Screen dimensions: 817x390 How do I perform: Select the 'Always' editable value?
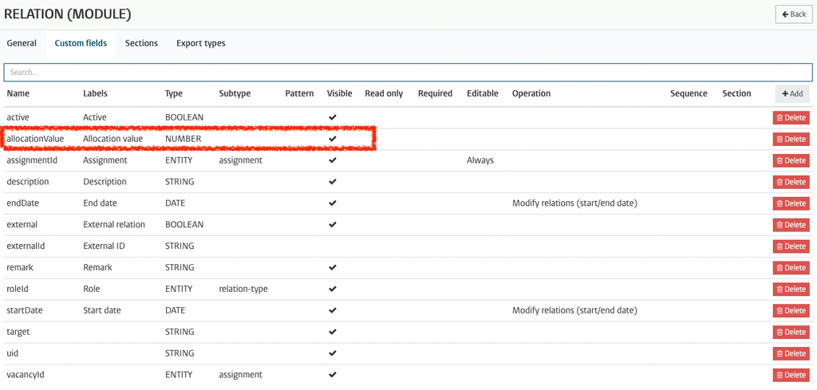pyautogui.click(x=480, y=160)
